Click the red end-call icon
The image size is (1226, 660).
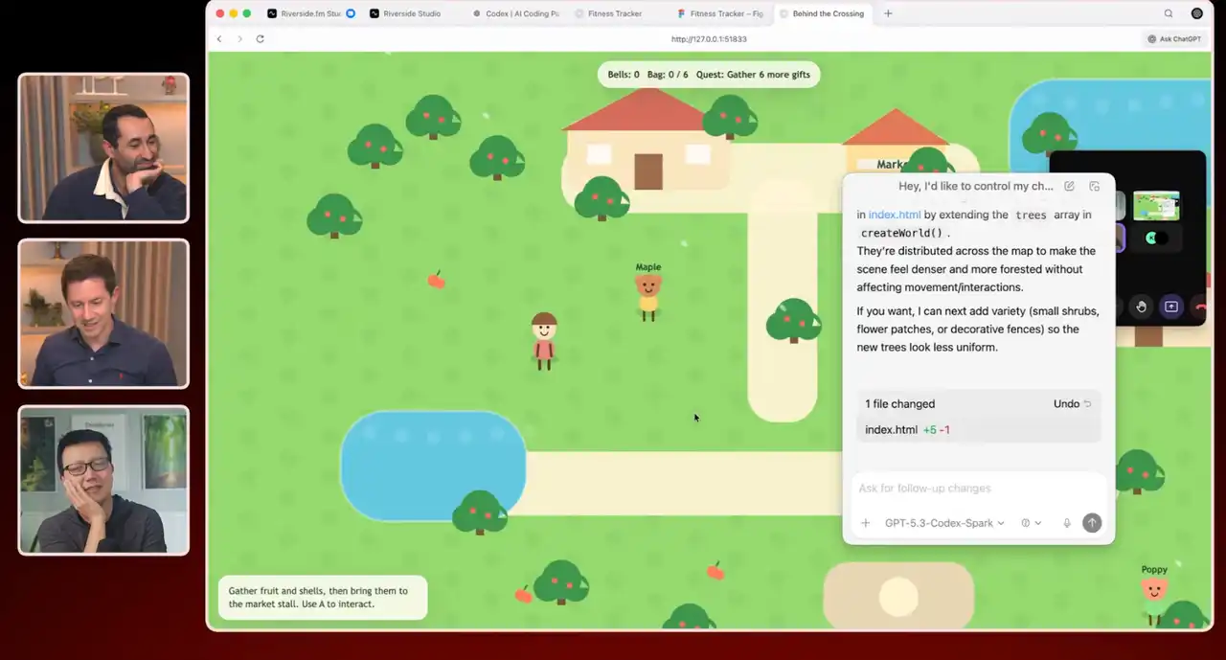tap(1202, 307)
